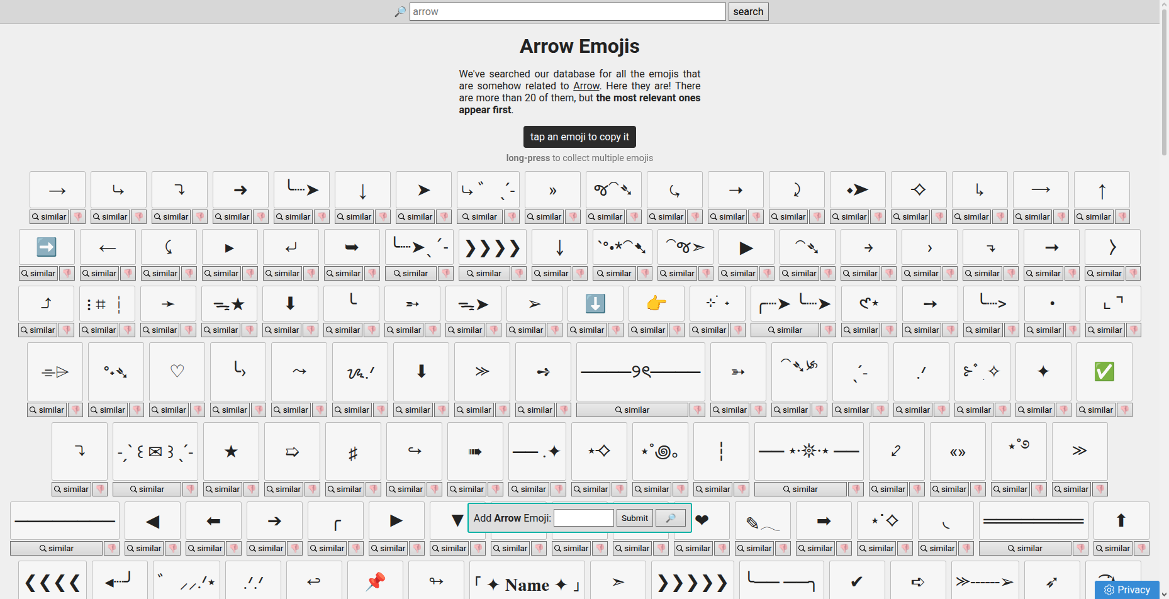Click the search button
Viewport: 1169px width, 599px height.
coord(748,12)
